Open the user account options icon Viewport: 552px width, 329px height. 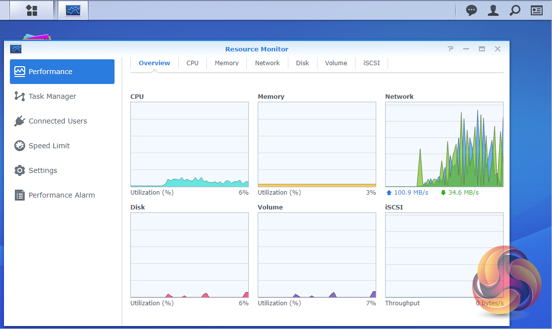click(493, 10)
